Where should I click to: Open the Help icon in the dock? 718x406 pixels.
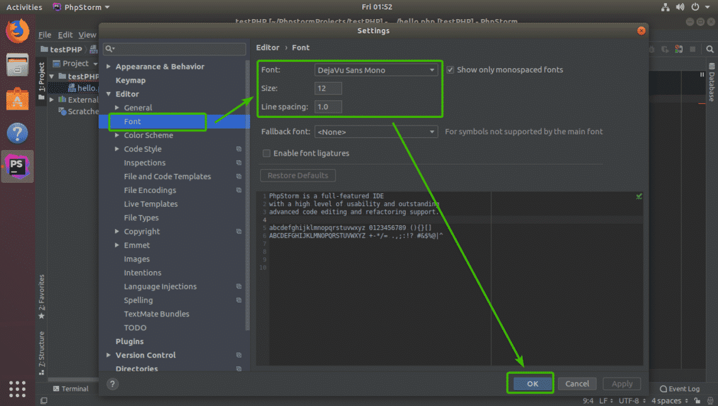coord(18,134)
